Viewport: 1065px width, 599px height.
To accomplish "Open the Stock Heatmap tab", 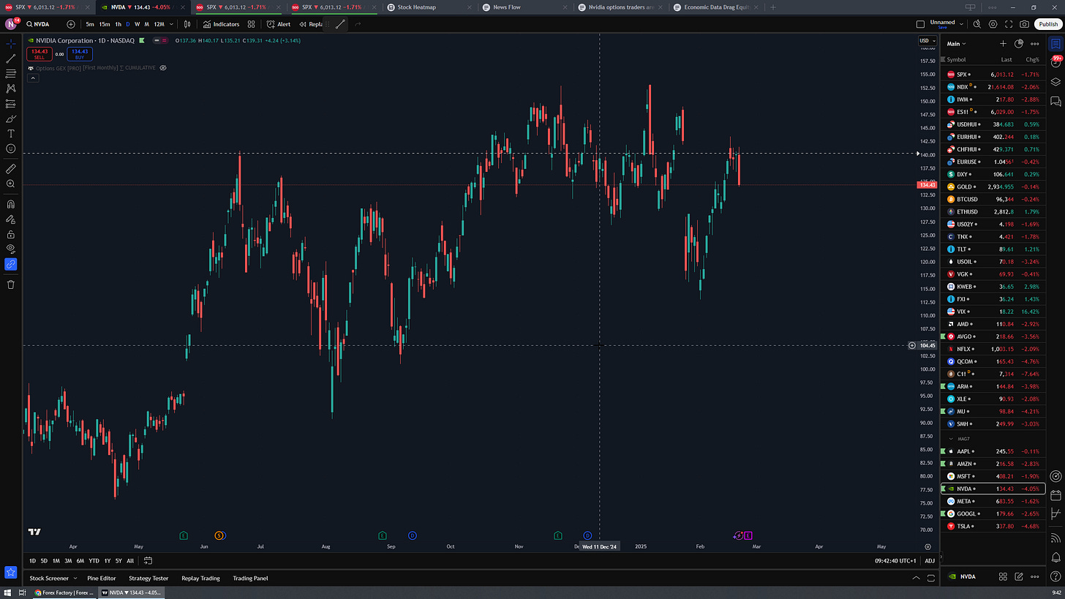I will pos(415,7).
